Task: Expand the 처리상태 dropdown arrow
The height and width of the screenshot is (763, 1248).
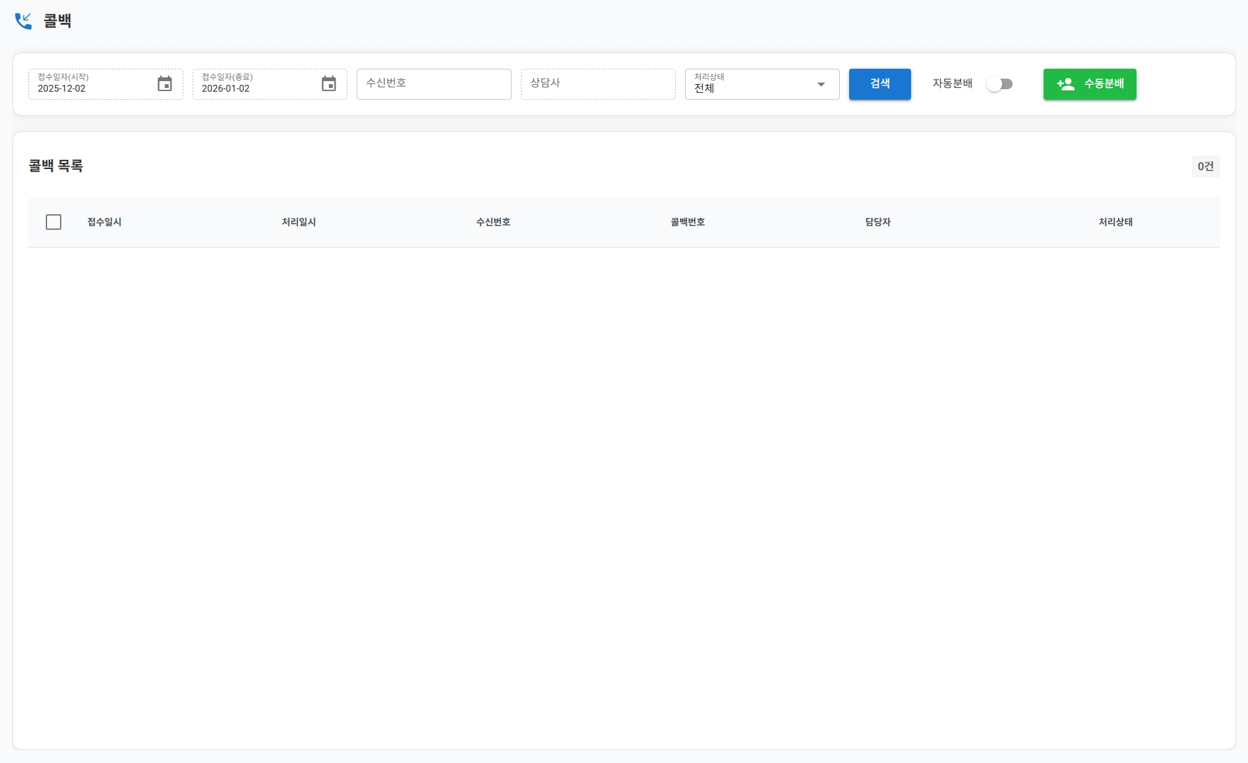Action: click(821, 84)
